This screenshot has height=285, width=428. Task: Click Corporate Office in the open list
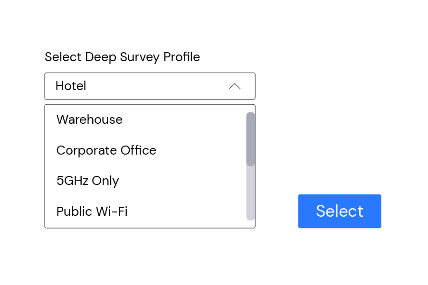coord(106,150)
